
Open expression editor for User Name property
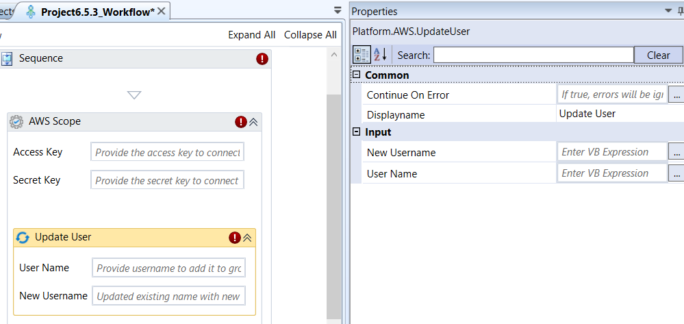(x=676, y=173)
